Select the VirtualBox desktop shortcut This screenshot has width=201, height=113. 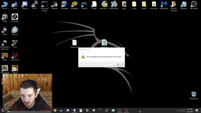[64, 5]
